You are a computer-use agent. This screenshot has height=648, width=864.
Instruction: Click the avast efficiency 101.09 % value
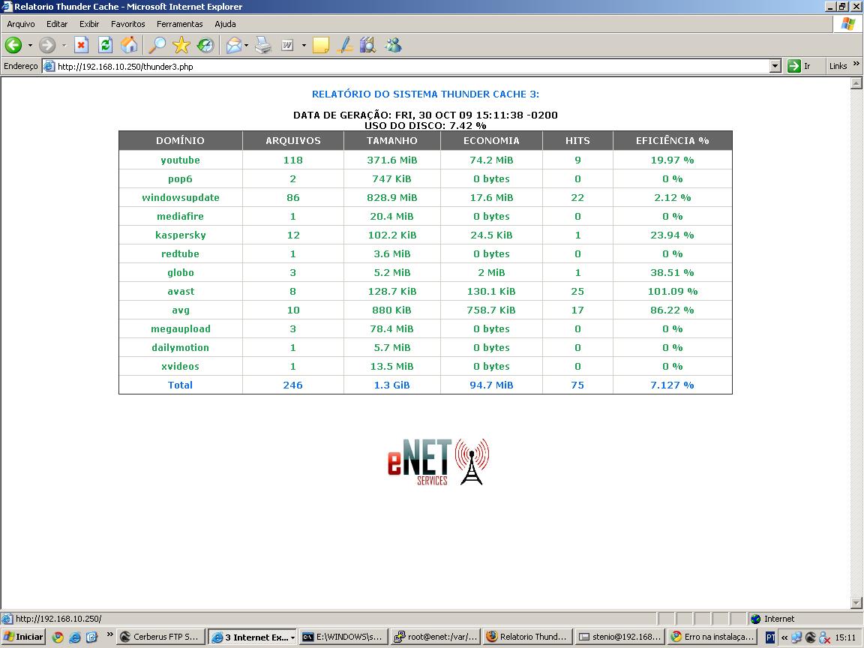(x=672, y=292)
